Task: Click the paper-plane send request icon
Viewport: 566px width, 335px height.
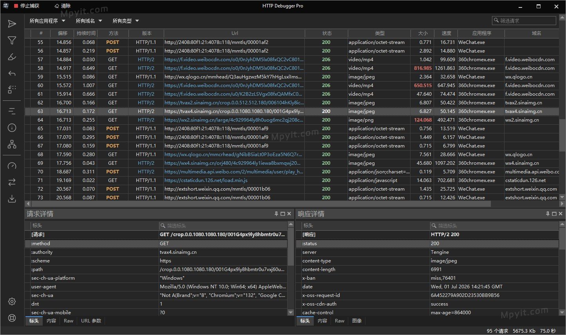Action: tap(12, 24)
